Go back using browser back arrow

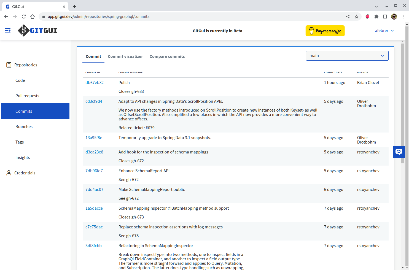click(x=6, y=17)
